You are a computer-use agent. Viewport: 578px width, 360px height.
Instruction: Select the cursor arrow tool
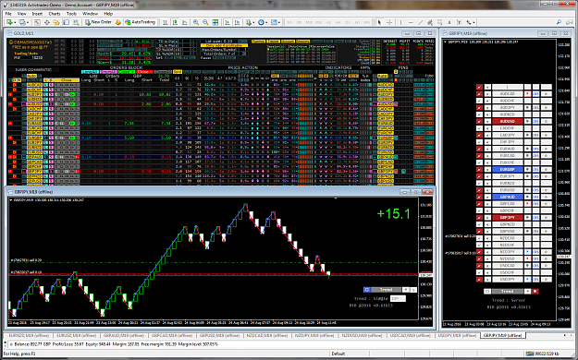pos(379,22)
